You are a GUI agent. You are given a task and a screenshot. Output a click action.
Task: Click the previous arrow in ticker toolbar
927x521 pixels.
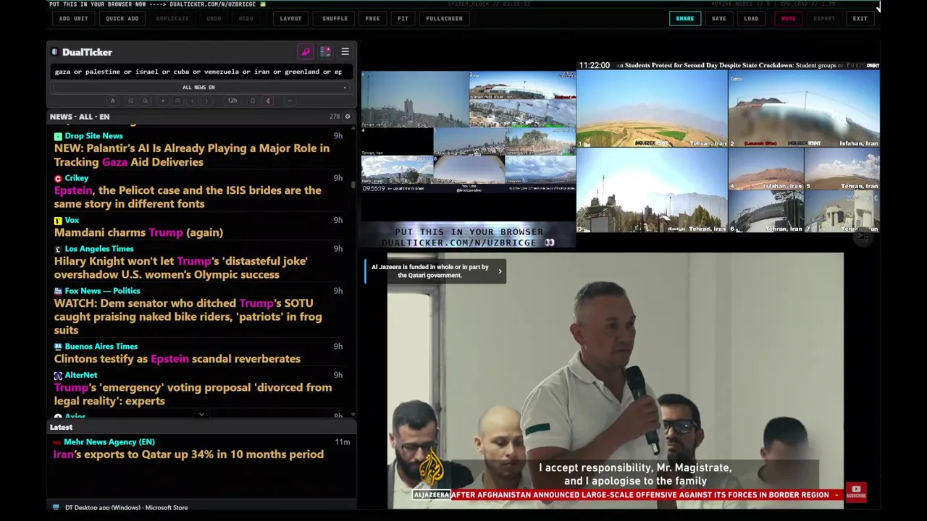pos(192,101)
